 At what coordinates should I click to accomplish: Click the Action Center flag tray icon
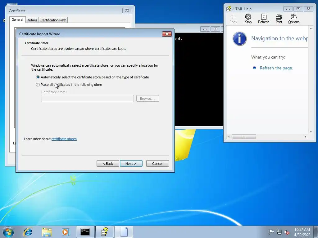[271, 232]
